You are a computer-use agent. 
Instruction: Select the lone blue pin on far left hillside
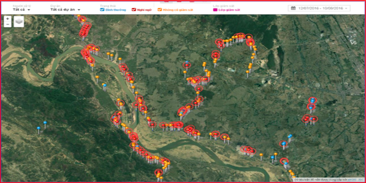[x=39, y=128]
